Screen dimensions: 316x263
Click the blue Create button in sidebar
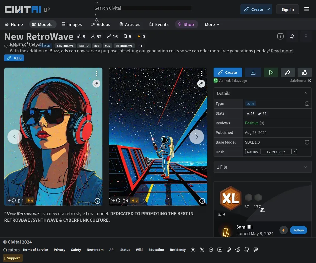[x=228, y=72]
